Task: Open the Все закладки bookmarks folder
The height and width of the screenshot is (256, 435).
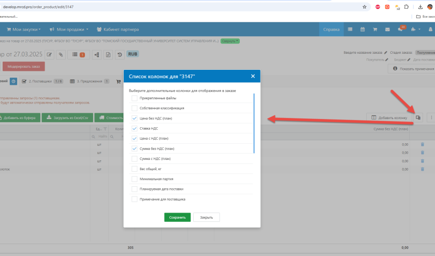Action: 426,17
